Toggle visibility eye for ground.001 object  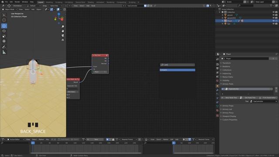click(x=273, y=18)
